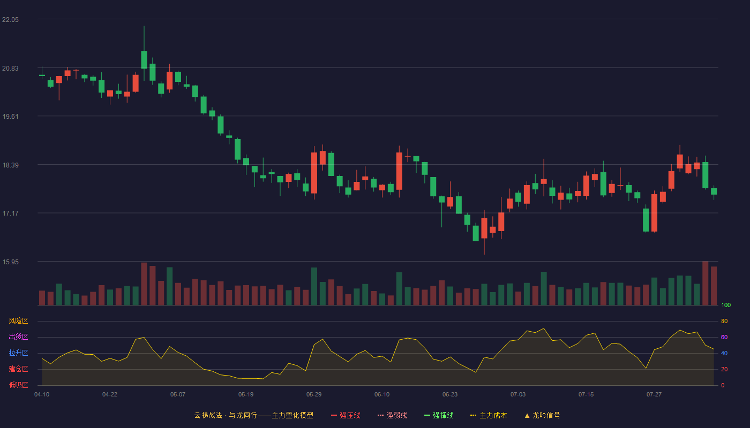Click the 风险区 zone label
750x428 pixels.
(18, 321)
